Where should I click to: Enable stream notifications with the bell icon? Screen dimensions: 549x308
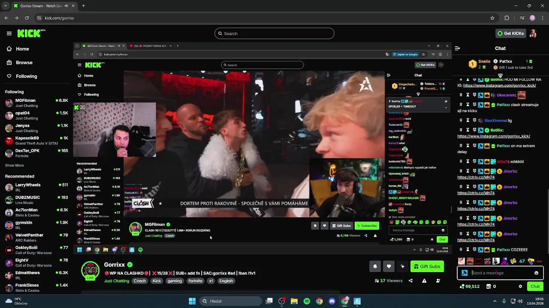pos(375,267)
